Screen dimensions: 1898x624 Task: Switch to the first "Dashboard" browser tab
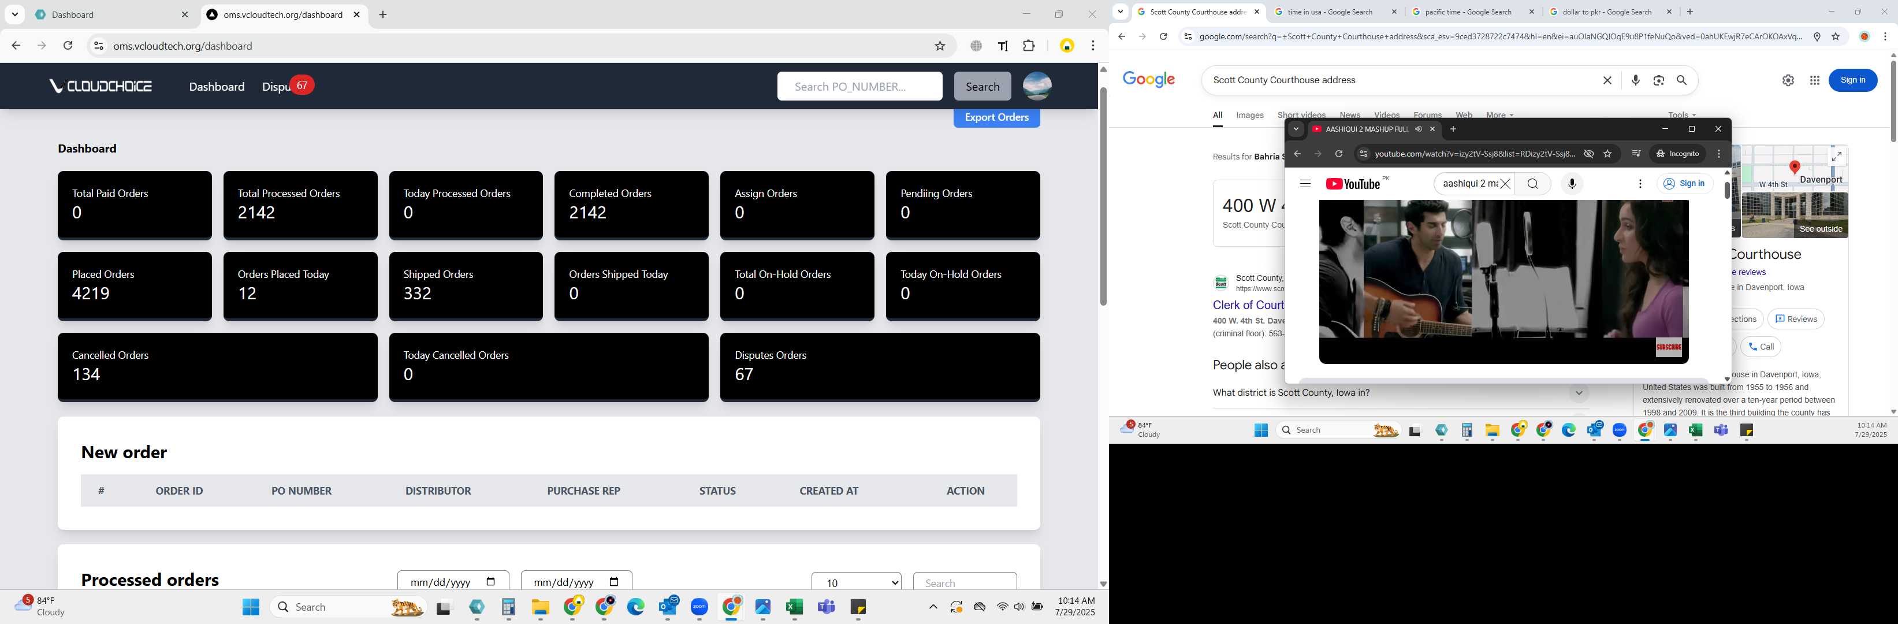[x=112, y=15]
